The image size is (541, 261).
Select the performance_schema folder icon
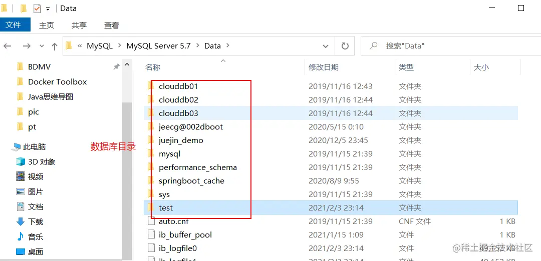coord(151,167)
